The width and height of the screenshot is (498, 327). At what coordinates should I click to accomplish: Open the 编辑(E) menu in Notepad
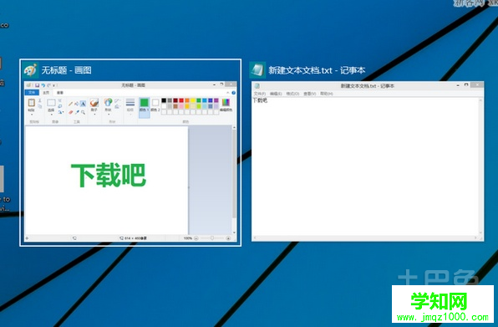click(x=276, y=94)
